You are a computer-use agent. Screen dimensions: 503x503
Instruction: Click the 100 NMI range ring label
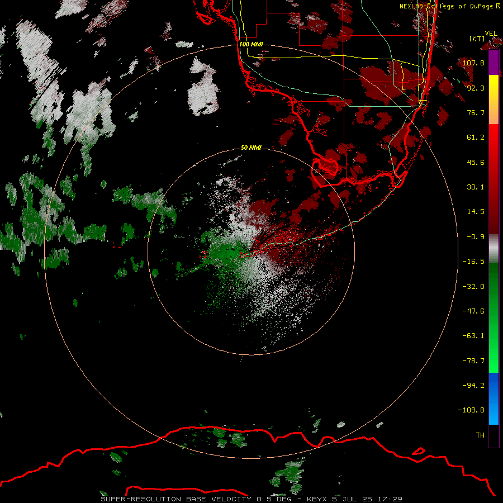[251, 44]
